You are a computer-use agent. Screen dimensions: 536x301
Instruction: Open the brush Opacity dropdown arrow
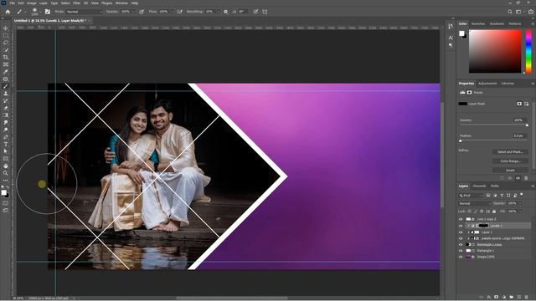coord(133,12)
